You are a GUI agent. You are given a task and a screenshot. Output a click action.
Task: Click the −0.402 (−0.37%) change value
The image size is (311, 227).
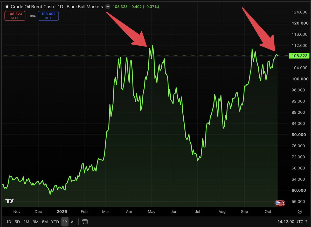[144, 6]
